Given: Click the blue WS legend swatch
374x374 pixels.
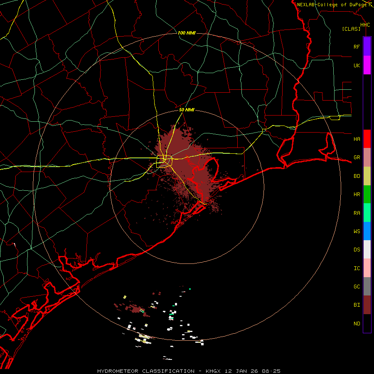Looking at the screenshot, I should tap(367, 231).
